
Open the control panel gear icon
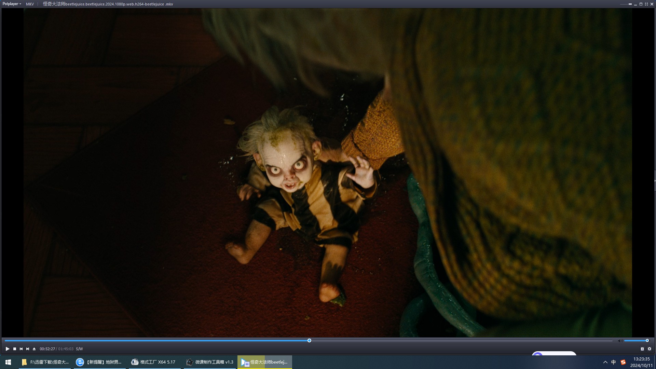pos(650,349)
